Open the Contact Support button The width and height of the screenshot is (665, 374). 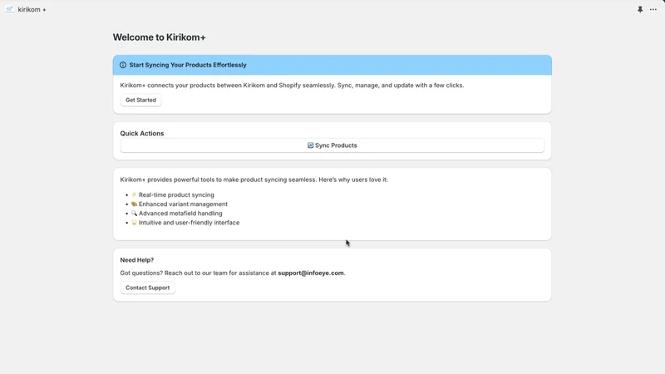[x=148, y=288]
